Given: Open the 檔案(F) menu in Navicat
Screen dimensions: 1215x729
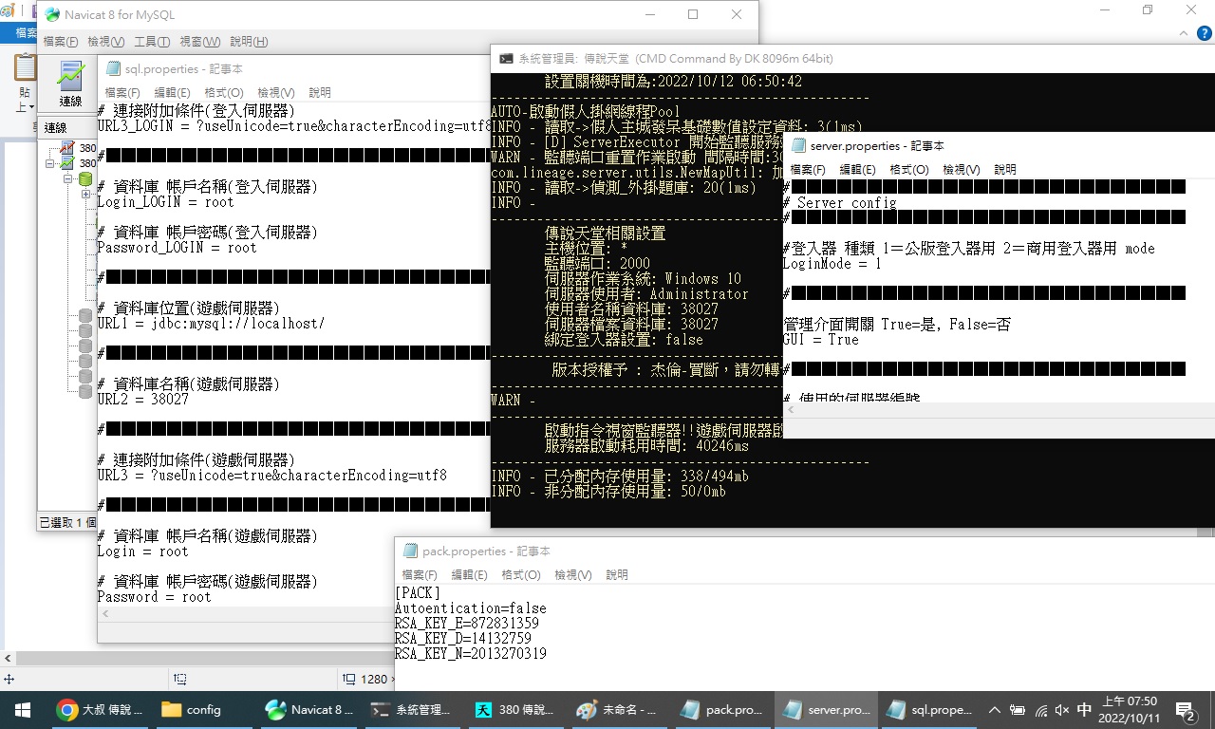Looking at the screenshot, I should (61, 42).
